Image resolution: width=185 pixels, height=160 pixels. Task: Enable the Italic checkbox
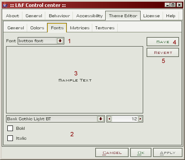pyautogui.click(x=10, y=138)
